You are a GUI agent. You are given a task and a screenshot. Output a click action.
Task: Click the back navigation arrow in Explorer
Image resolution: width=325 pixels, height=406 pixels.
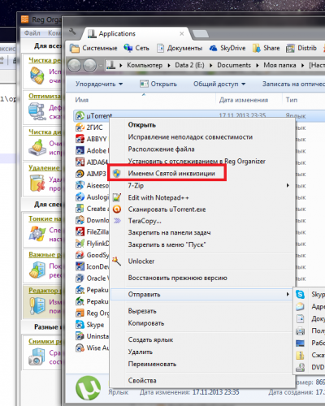point(74,65)
